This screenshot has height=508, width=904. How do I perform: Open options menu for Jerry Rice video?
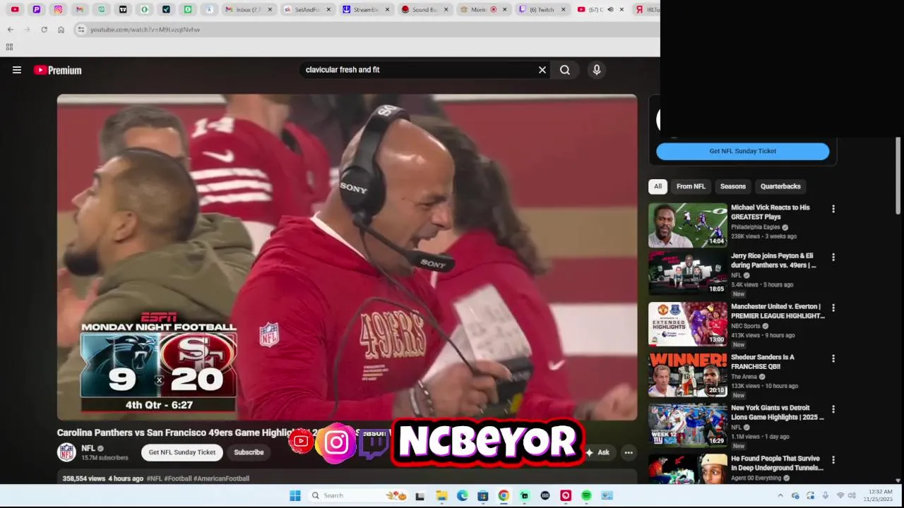833,258
